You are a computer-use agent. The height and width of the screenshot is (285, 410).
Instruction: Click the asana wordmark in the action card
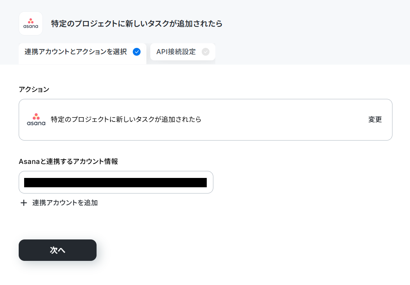36,123
